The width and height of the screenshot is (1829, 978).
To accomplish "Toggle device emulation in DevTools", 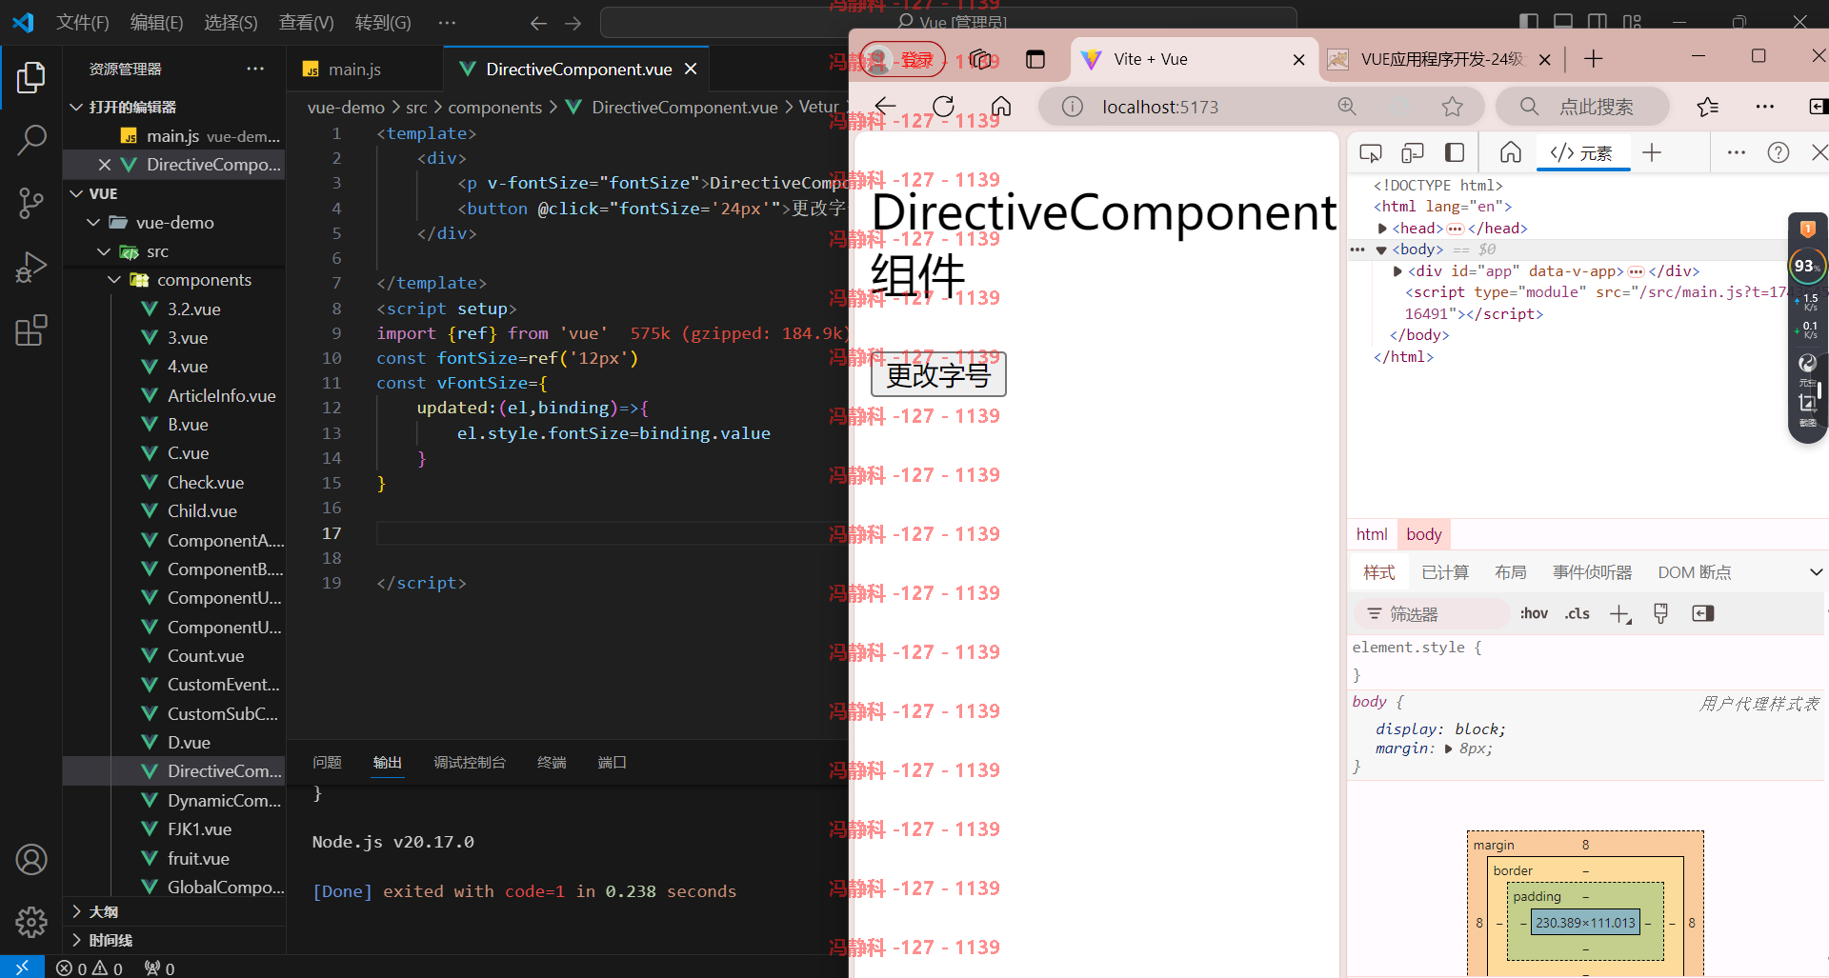I will (x=1413, y=152).
